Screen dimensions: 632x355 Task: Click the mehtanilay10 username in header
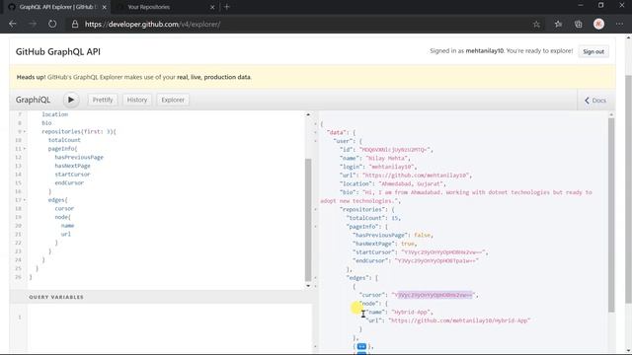coord(485,51)
